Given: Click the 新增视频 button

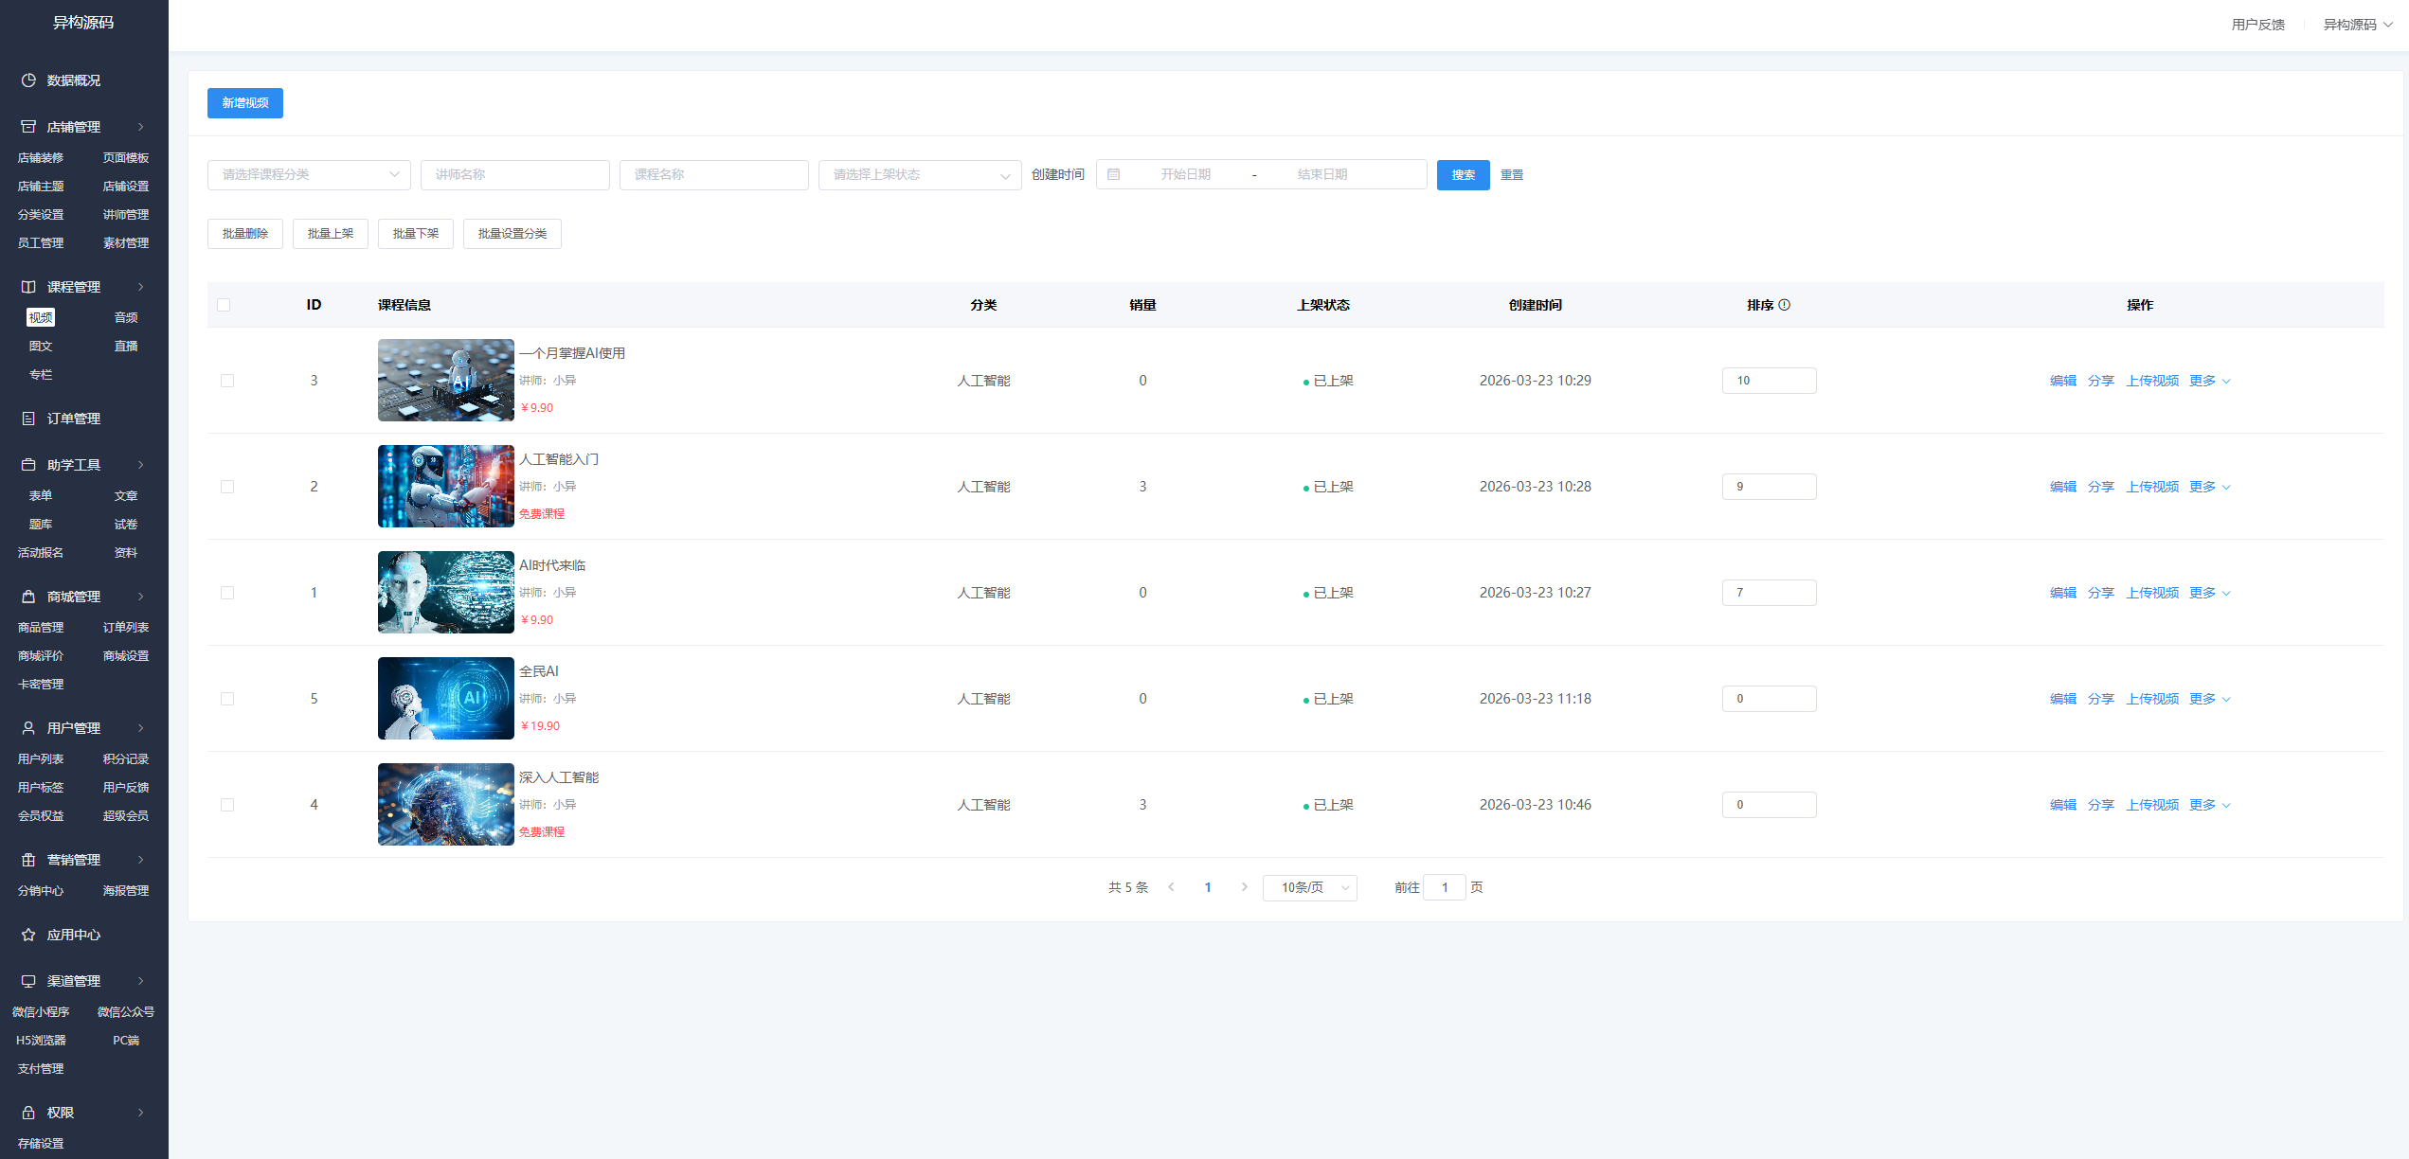Looking at the screenshot, I should tap(244, 102).
